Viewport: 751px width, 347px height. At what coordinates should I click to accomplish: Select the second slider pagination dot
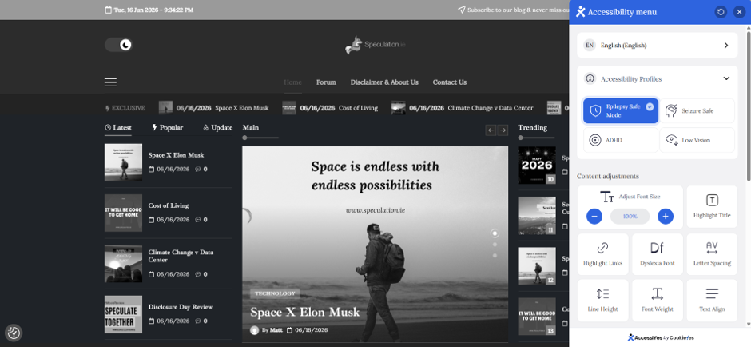point(495,245)
